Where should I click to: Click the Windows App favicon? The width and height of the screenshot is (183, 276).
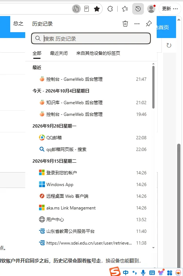pos(42,184)
